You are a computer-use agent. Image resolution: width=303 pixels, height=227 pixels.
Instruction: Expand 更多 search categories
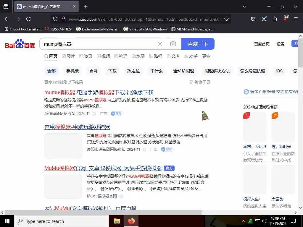tap(206, 56)
